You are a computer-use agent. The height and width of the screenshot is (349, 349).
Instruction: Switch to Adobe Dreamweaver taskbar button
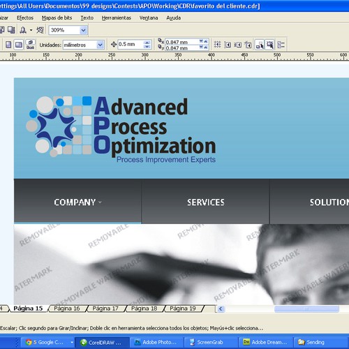[265, 342]
